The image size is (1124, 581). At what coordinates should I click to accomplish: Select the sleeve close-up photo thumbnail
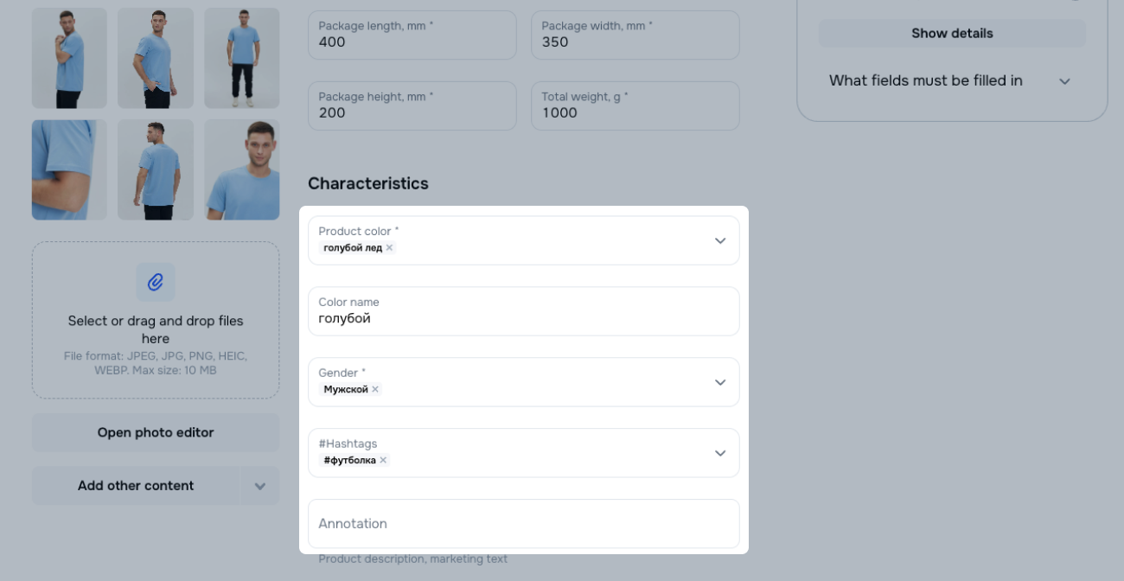coord(69,169)
